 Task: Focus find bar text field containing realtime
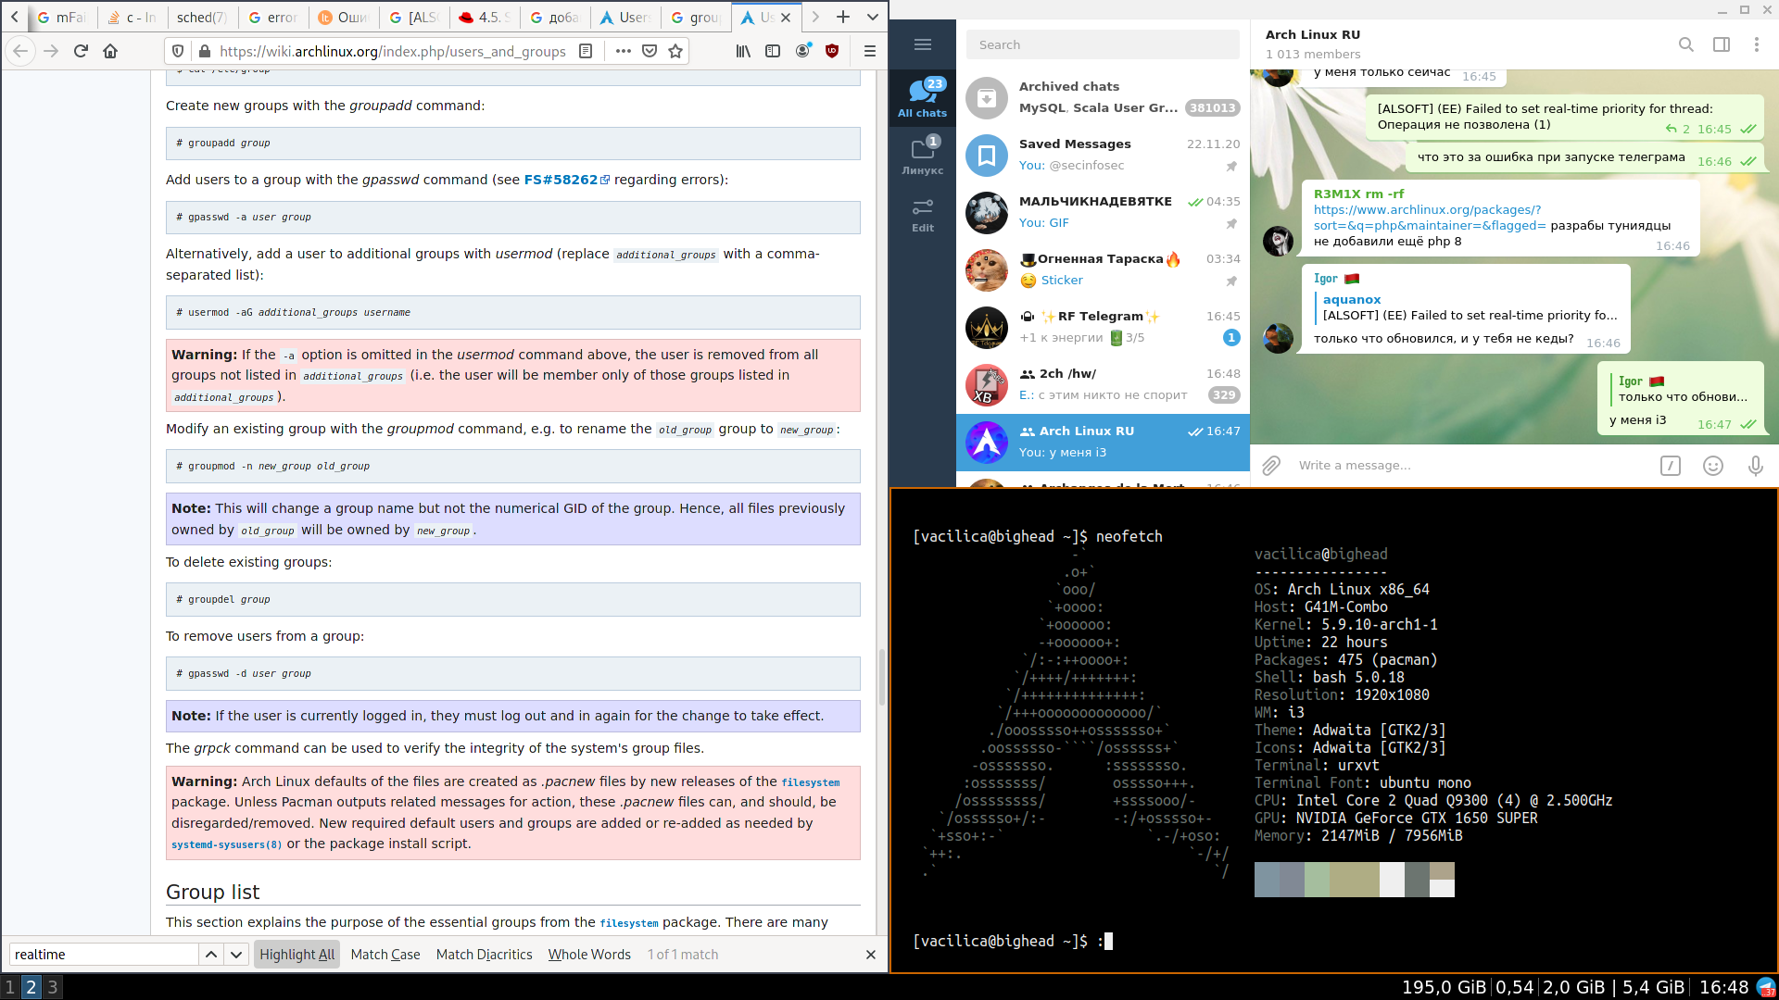point(104,955)
